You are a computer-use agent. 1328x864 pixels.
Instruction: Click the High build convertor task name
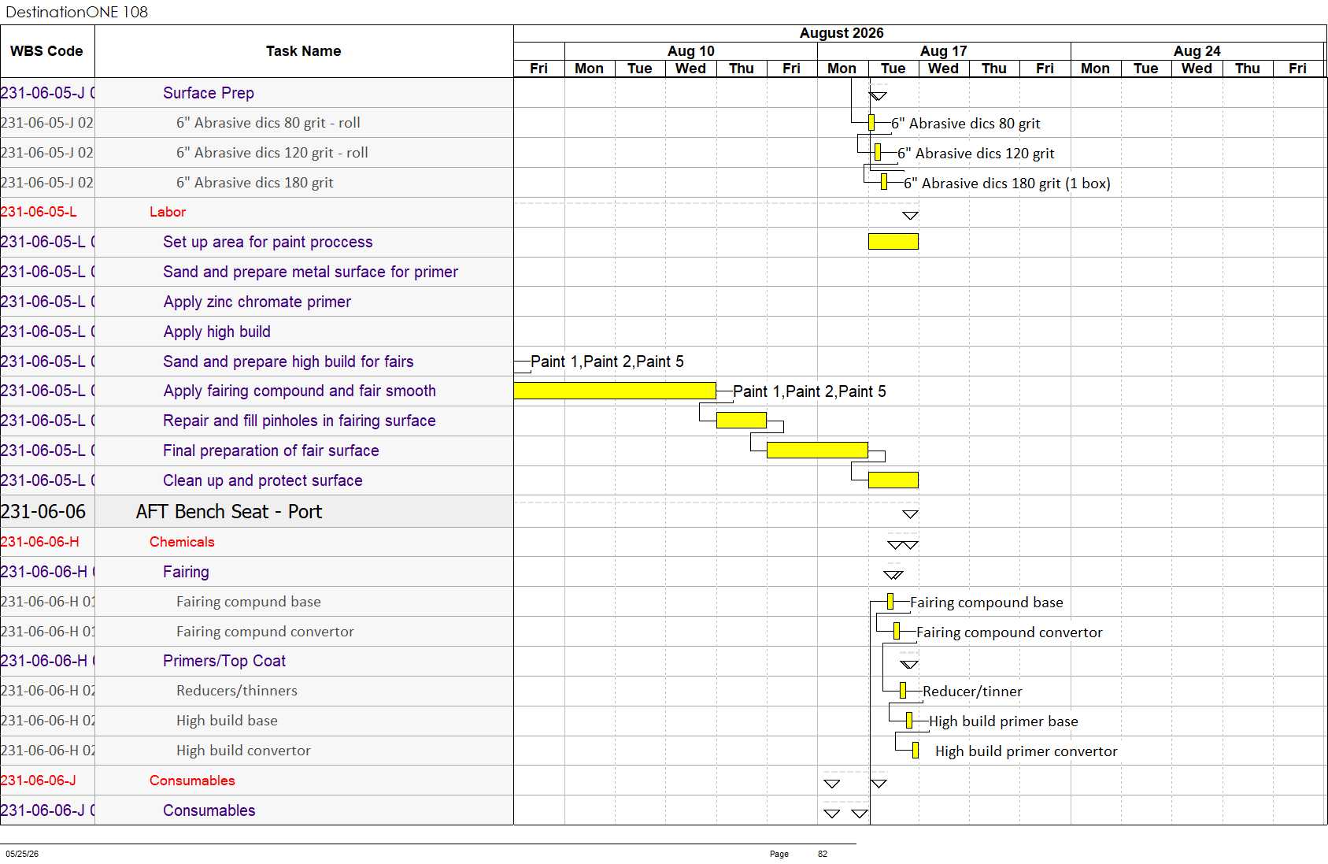243,751
